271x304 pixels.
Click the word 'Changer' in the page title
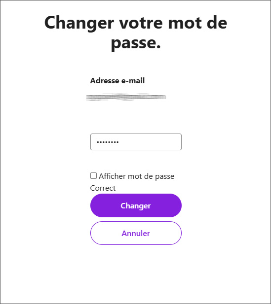pos(79,23)
